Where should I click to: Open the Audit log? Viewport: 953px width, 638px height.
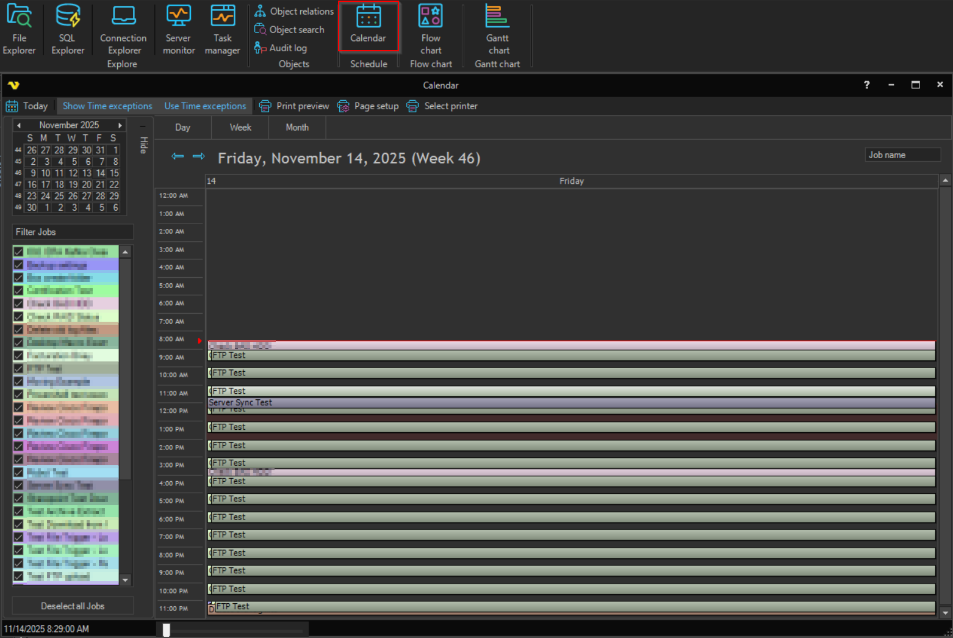coord(288,48)
